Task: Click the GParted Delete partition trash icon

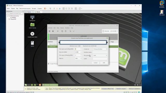Action: tap(53, 31)
